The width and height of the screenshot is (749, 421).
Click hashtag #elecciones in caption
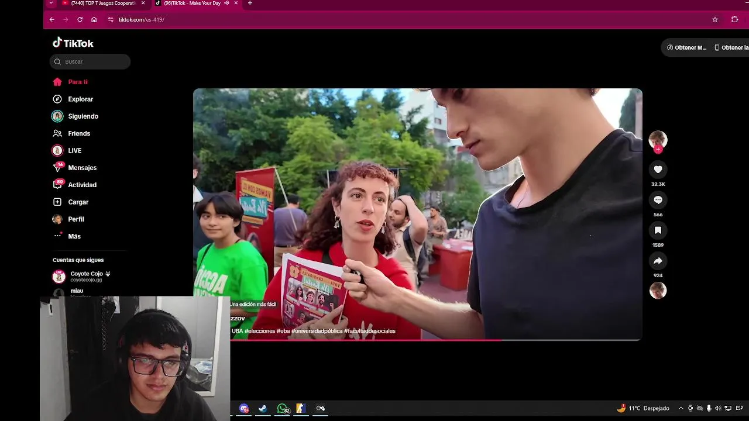(x=260, y=331)
